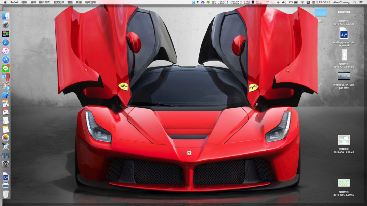Screen dimensions: 367x206
Task: Open the 輔助說明 (Help) menu
Action: (x=90, y=2)
